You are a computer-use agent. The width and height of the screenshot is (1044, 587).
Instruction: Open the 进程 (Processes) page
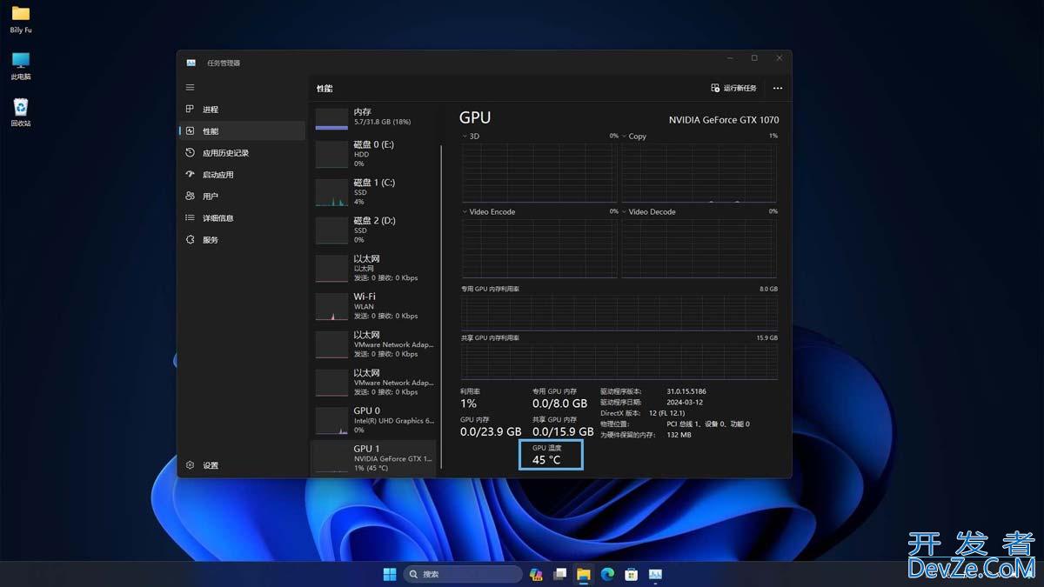[243, 110]
